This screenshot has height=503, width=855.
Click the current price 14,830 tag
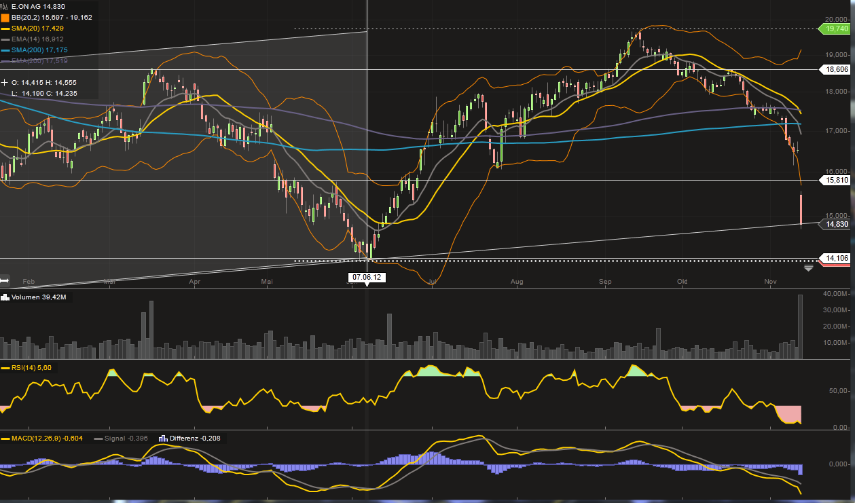(x=835, y=224)
